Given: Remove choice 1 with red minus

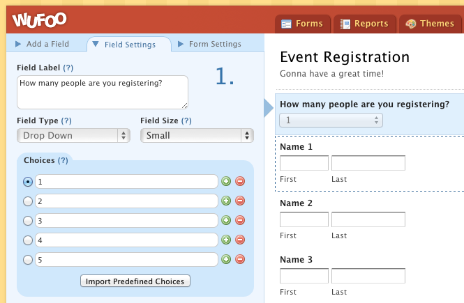Looking at the screenshot, I should point(240,181).
